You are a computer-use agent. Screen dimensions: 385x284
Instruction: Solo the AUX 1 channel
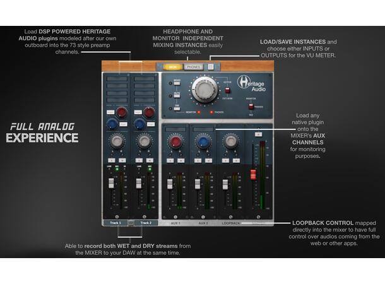pyautogui.click(x=170, y=160)
